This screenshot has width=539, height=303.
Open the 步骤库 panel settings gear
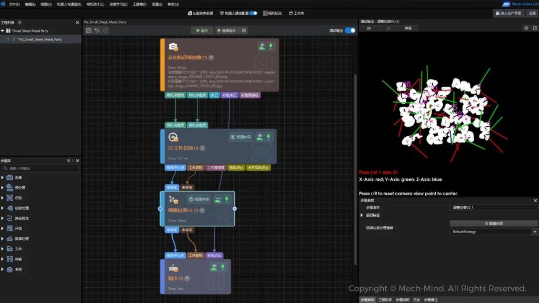[68, 160]
